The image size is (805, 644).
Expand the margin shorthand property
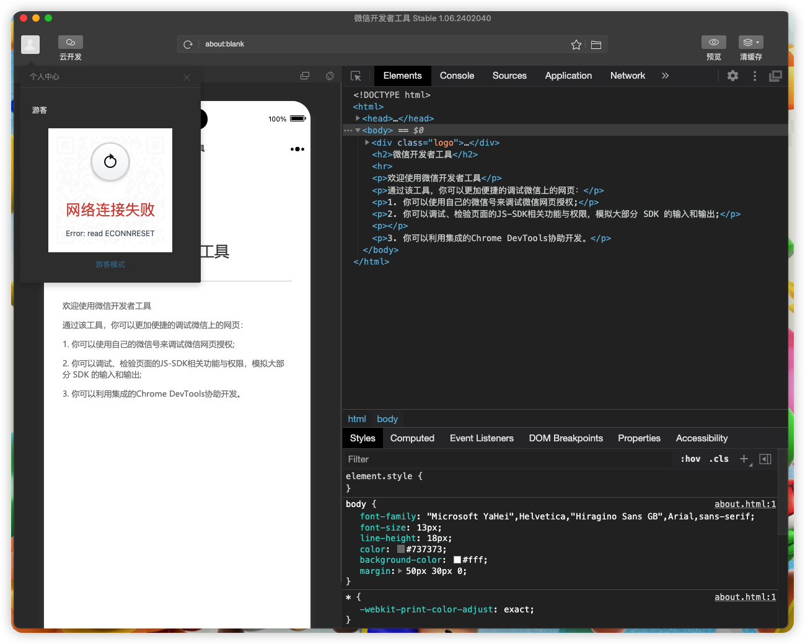[400, 571]
